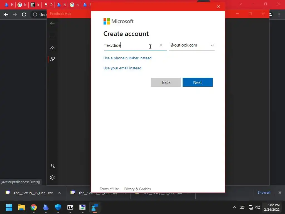Screen dimensions: 285x214
Task: Open 7-Zip from the taskbar
Action: point(70,207)
